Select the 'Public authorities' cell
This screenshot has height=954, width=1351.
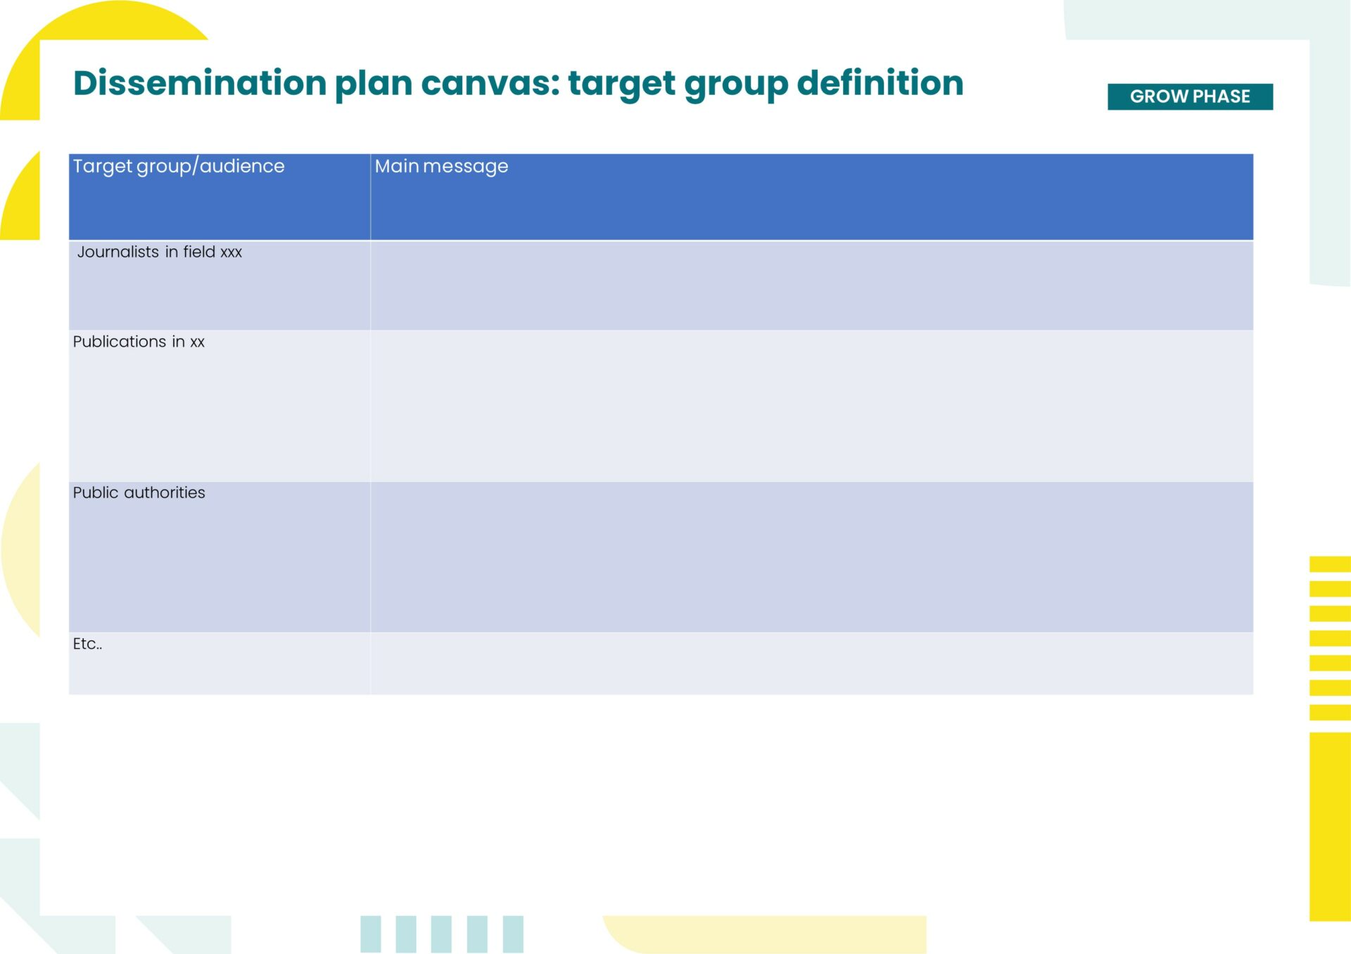pos(220,557)
